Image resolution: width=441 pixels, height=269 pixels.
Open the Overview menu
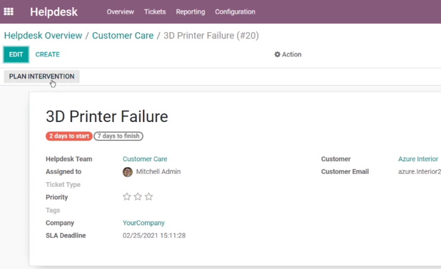120,12
